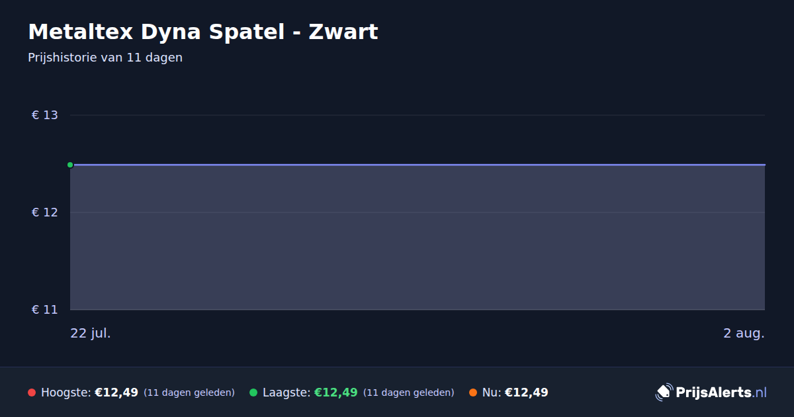Image resolution: width=794 pixels, height=417 pixels.
Task: Click the '11 dagen geleden' text after Laagste
Action: [409, 393]
